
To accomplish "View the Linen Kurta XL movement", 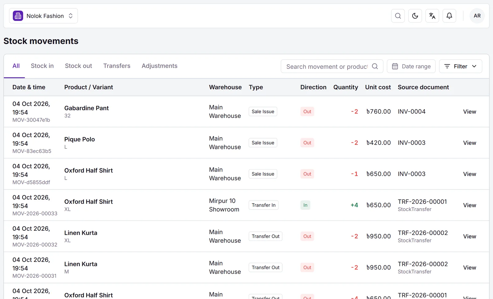I will (x=470, y=236).
